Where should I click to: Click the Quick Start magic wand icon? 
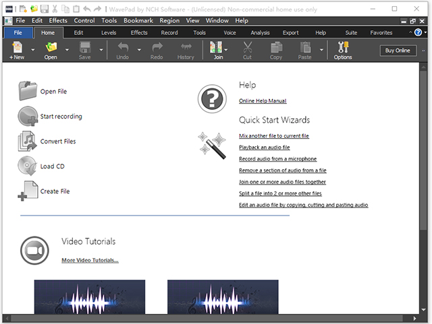pos(212,145)
